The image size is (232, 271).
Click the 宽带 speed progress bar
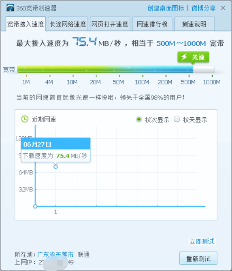point(116,69)
